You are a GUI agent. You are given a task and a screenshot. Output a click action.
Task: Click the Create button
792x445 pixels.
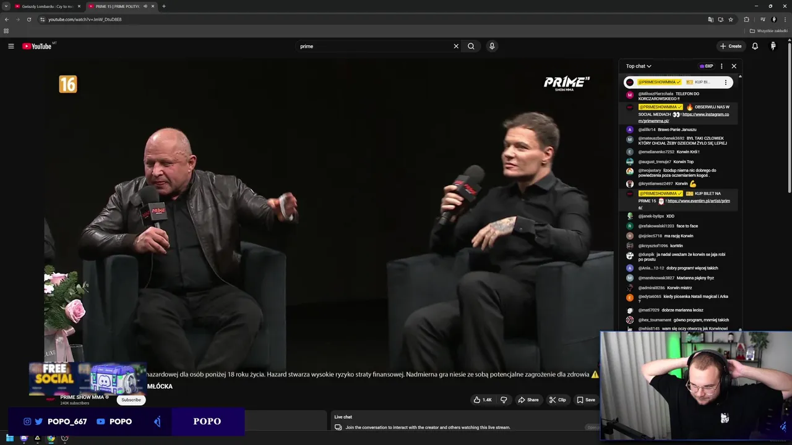[x=731, y=46]
